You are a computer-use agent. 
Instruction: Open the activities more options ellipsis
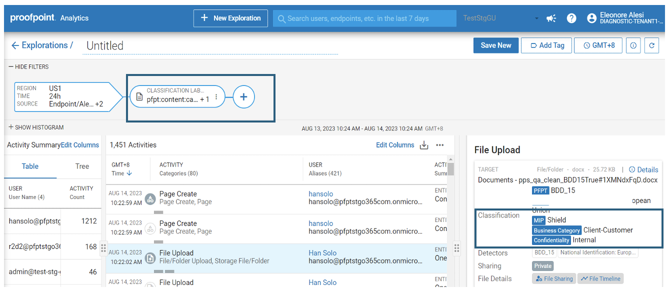click(x=440, y=145)
